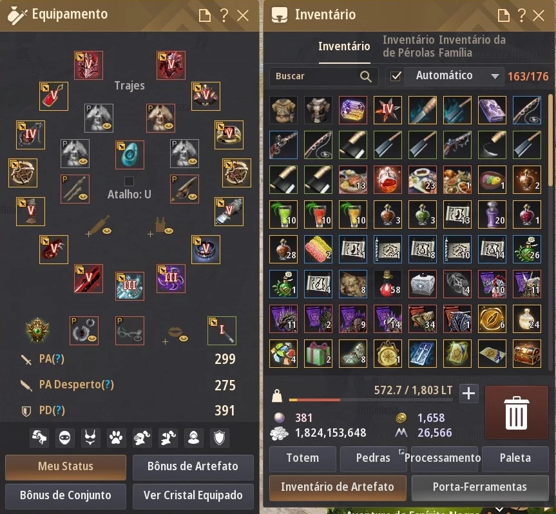
Task: Select the teal alchemy stone slot
Action: [x=129, y=155]
